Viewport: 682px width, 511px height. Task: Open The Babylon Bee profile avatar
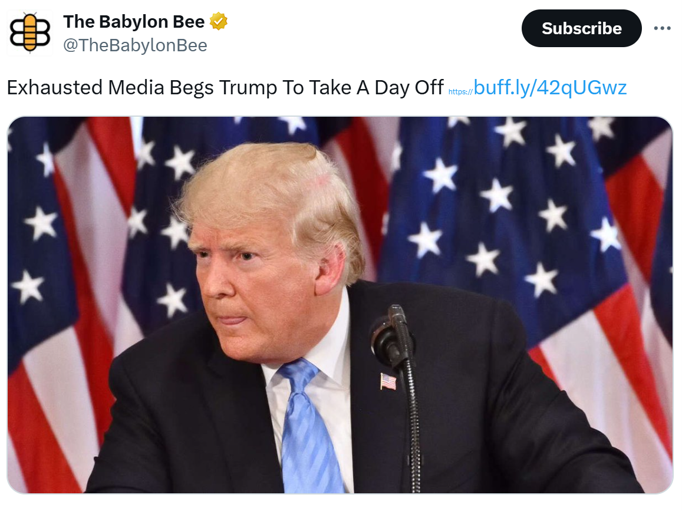[x=30, y=33]
